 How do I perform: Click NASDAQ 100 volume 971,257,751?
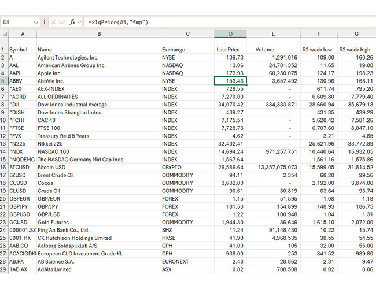(273, 151)
